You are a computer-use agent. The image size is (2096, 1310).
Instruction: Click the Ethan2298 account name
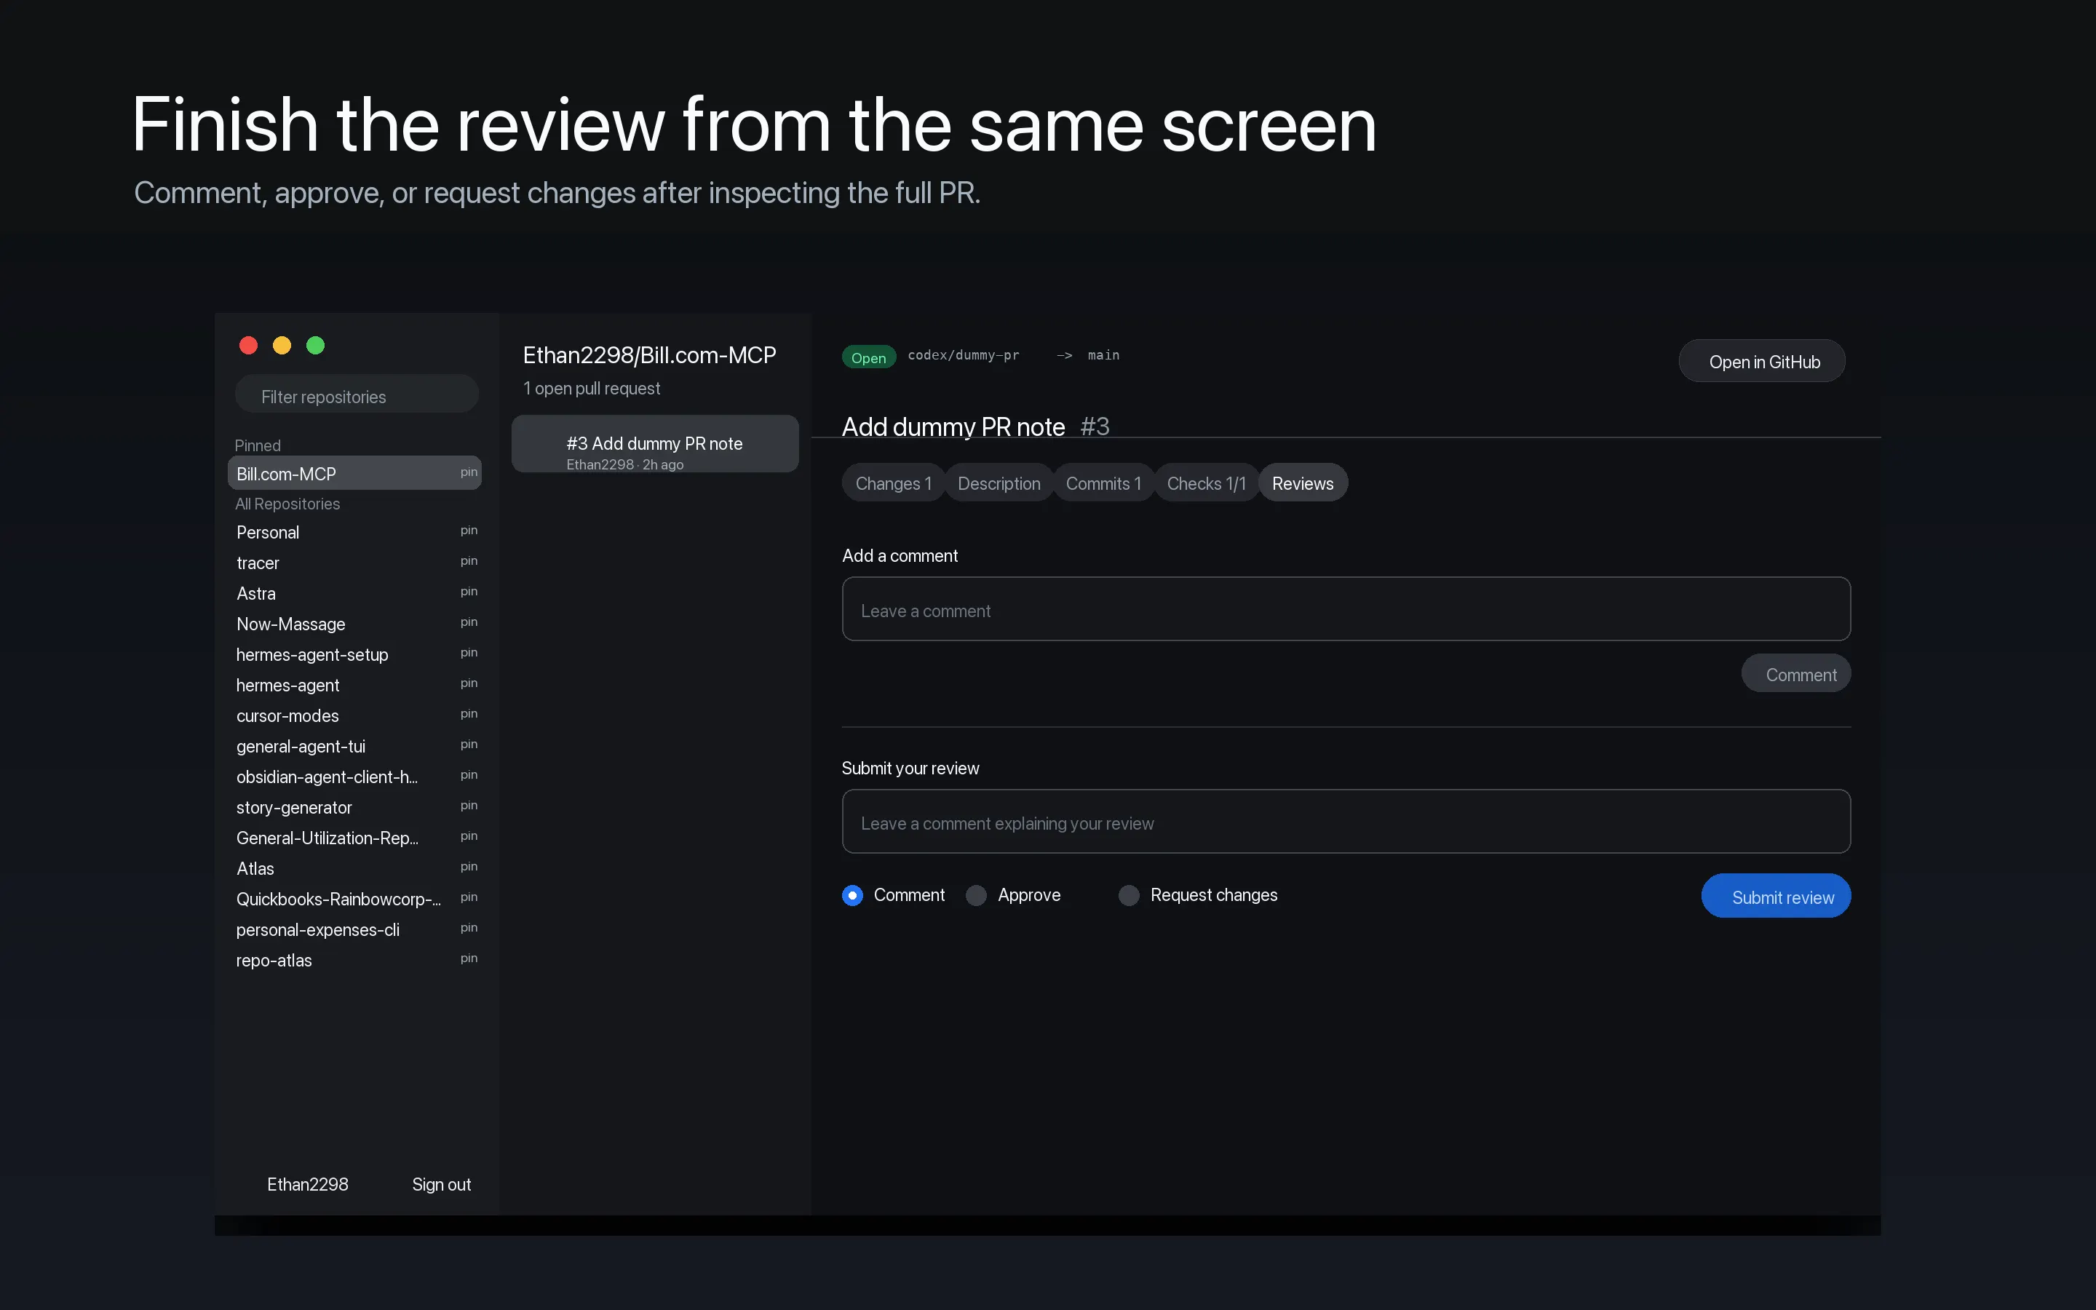[307, 1184]
